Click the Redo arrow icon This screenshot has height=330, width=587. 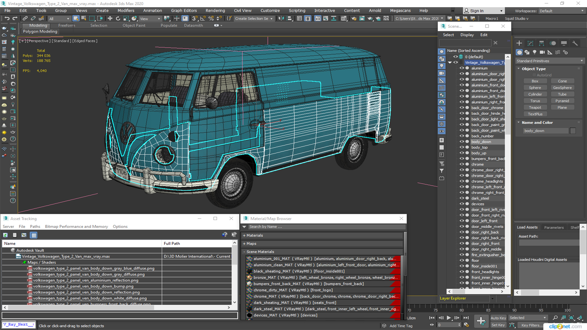(14, 19)
